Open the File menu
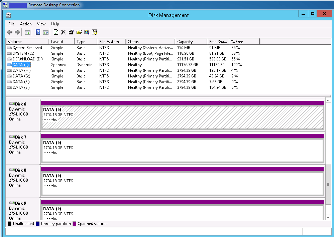This screenshot has width=334, height=237. tap(11, 24)
